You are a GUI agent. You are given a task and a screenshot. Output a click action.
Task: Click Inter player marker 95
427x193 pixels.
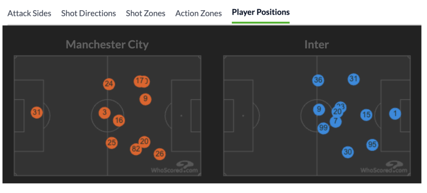372,145
